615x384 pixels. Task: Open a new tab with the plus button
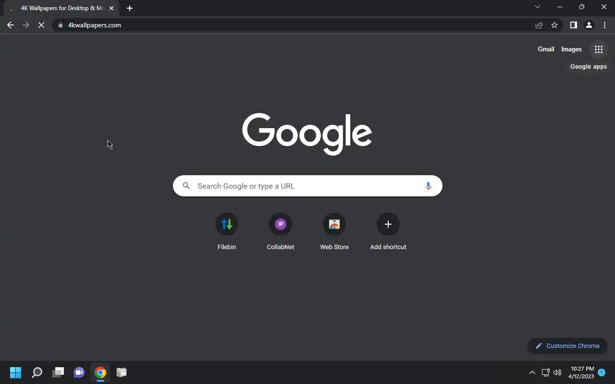pos(129,8)
